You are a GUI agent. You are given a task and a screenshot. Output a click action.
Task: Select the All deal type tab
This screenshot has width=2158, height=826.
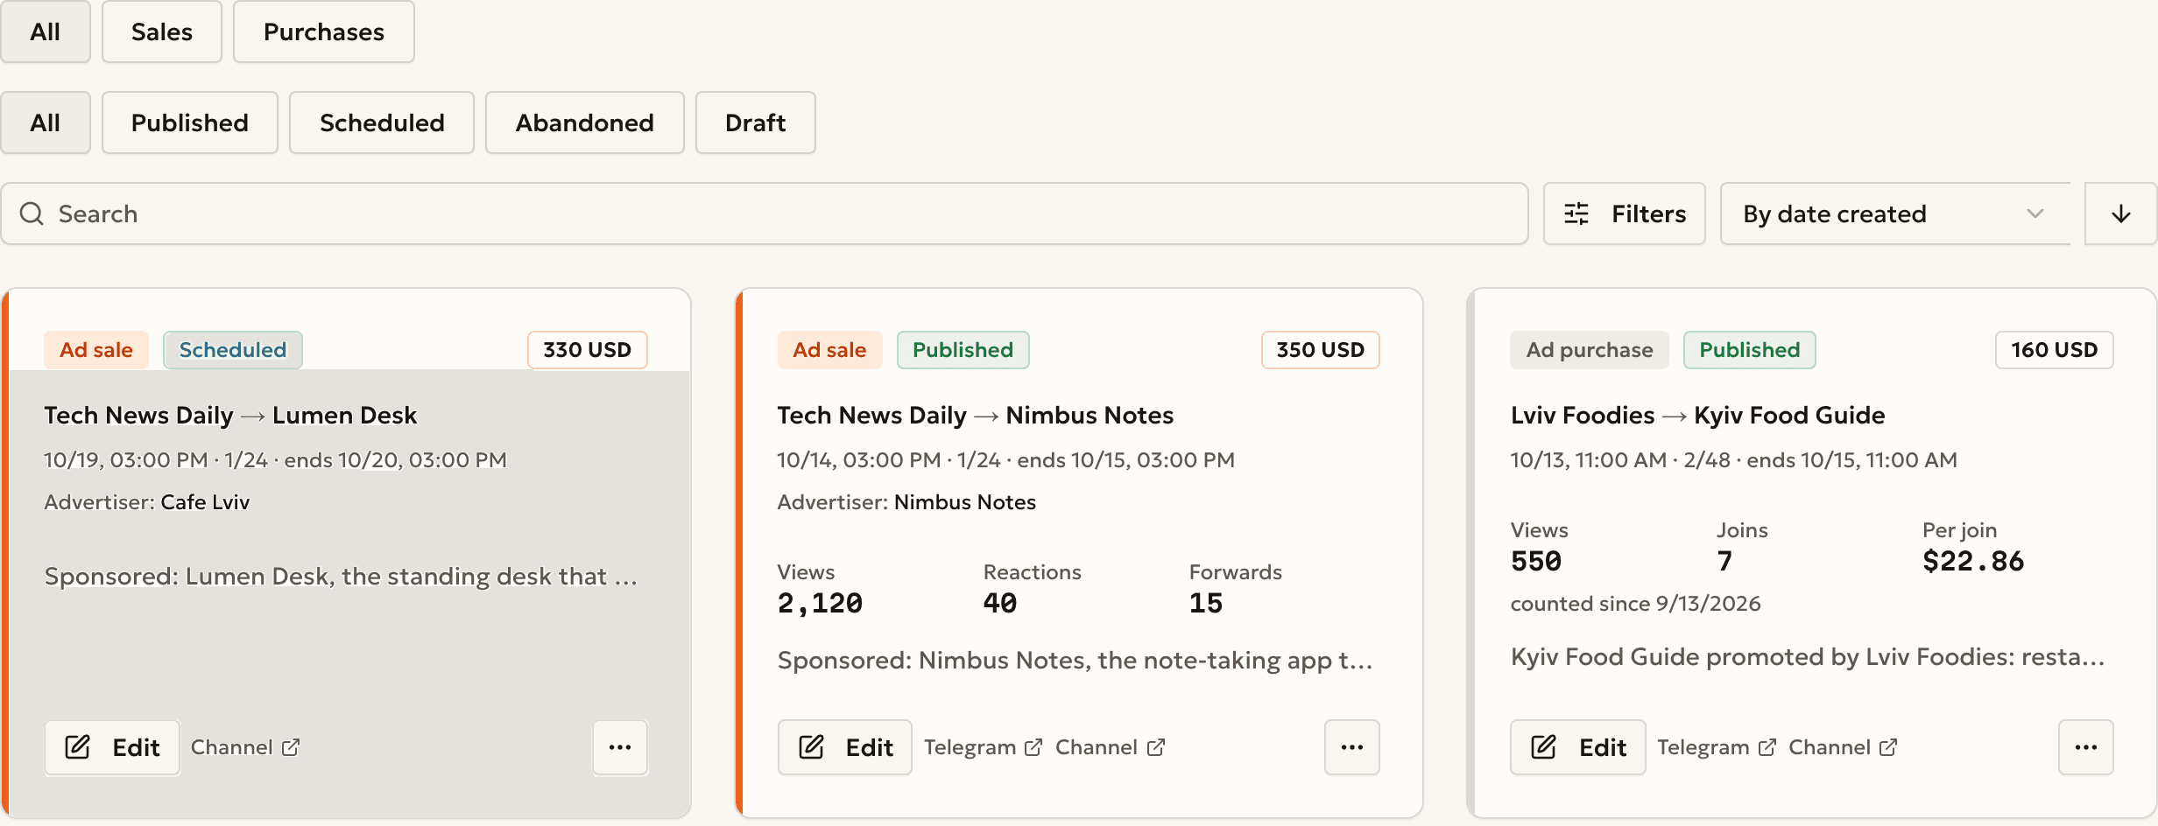coord(46,31)
